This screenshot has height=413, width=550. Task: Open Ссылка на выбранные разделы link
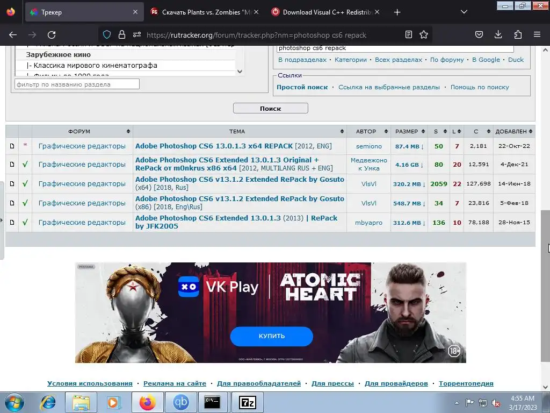(389, 87)
